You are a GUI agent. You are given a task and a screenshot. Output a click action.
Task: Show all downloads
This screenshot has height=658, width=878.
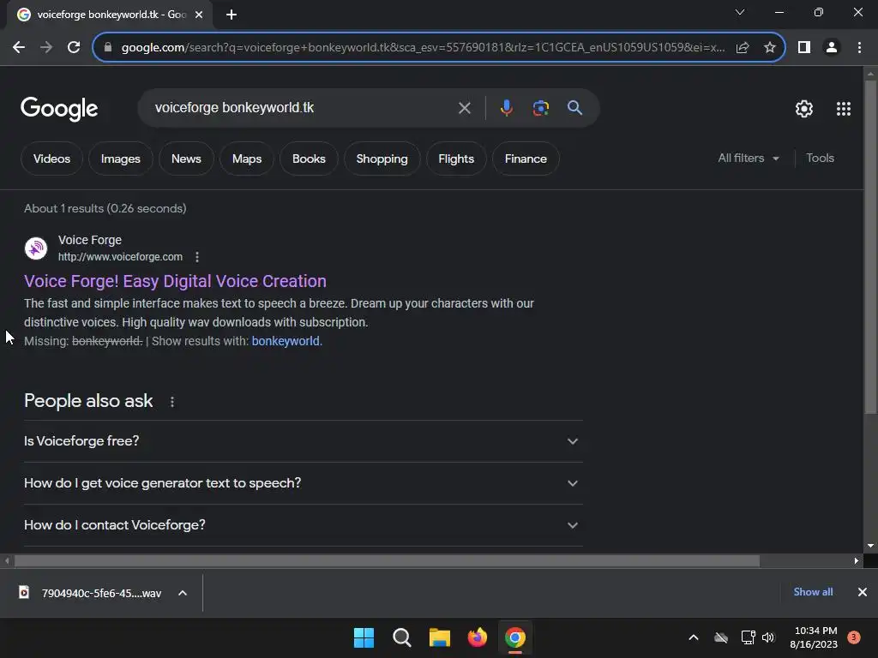pos(813,592)
